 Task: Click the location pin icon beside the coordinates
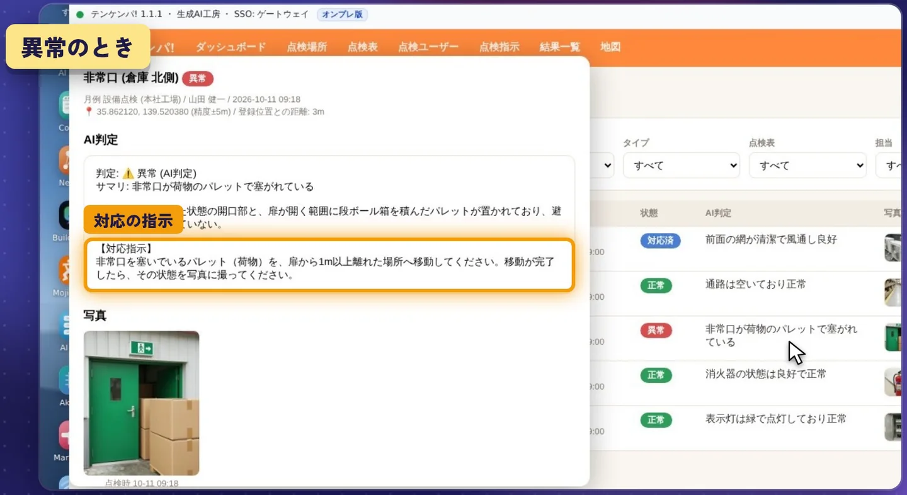88,112
